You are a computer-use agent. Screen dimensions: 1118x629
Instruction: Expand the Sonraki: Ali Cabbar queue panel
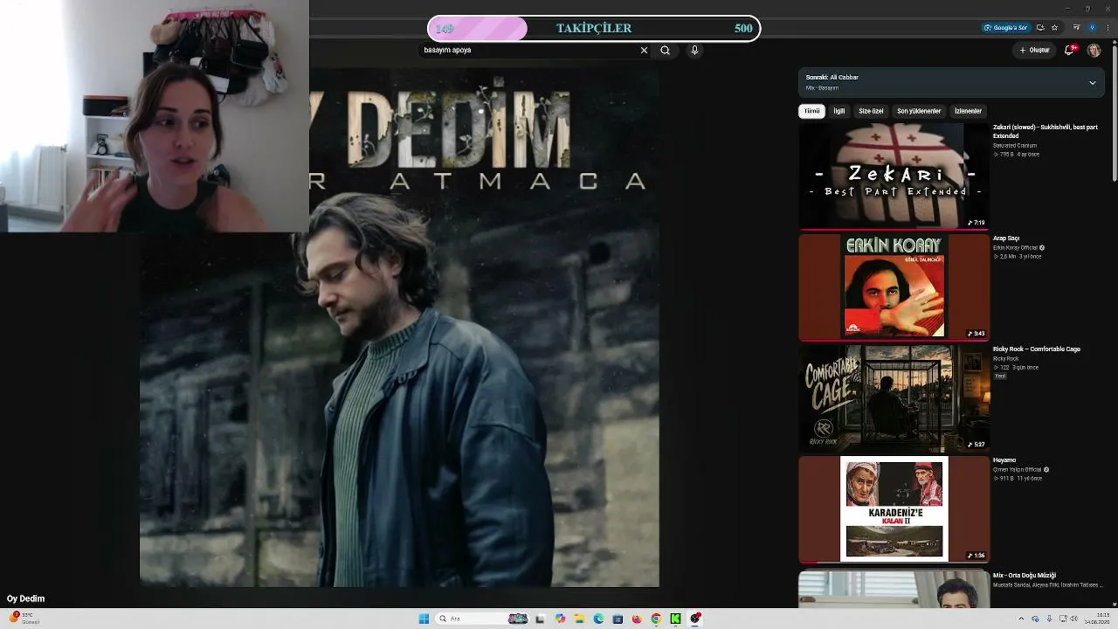coord(1092,83)
